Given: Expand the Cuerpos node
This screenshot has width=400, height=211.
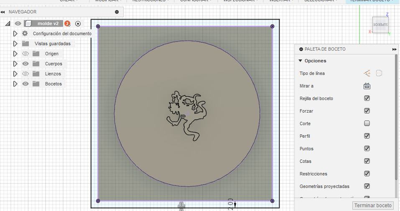Looking at the screenshot, I should [x=15, y=64].
